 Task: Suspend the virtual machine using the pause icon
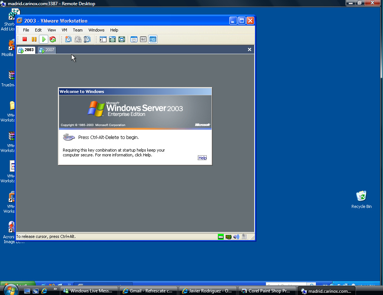[34, 39]
